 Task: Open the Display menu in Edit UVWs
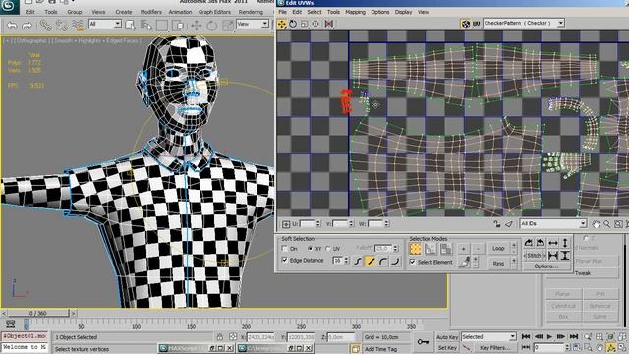click(403, 12)
